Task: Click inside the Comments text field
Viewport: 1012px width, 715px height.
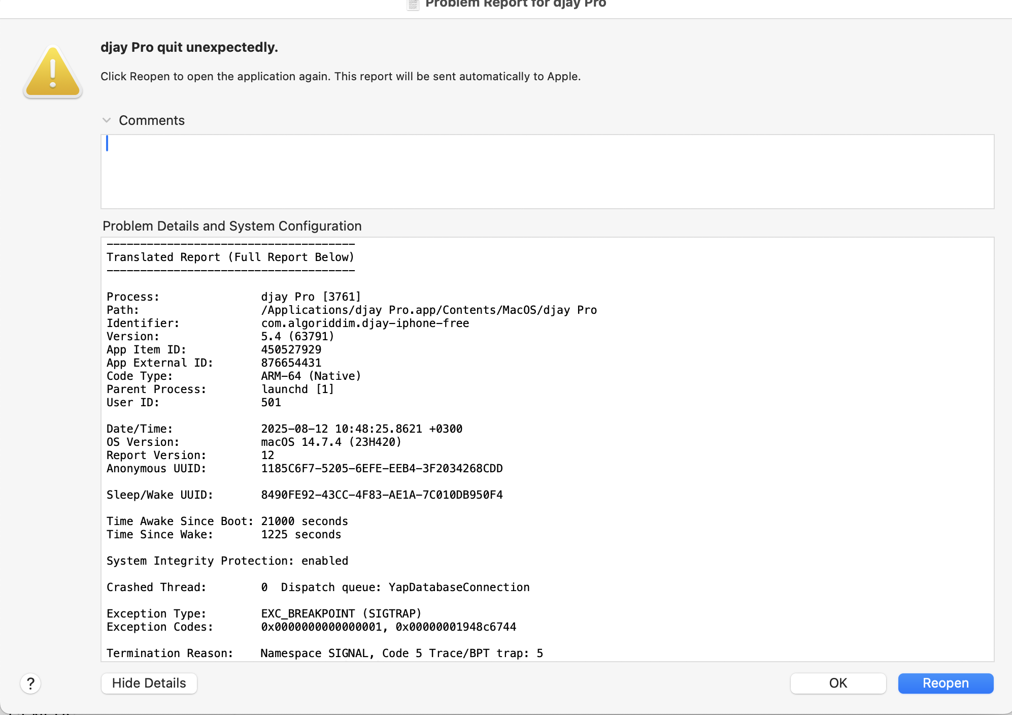Action: [x=547, y=172]
